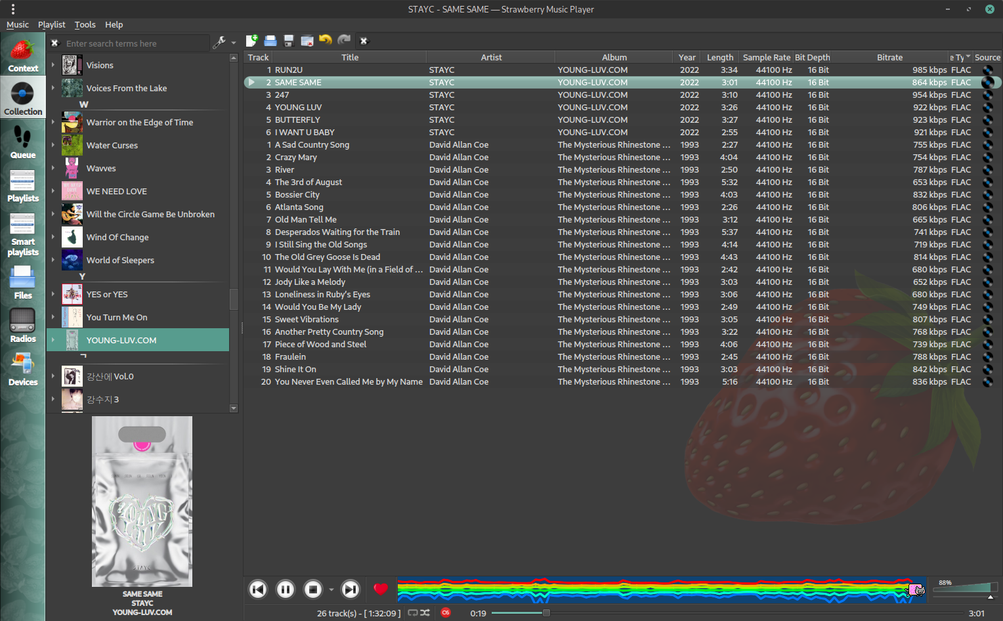Click the save playlist floppy icon
Image resolution: width=1003 pixels, height=621 pixels.
(x=288, y=41)
